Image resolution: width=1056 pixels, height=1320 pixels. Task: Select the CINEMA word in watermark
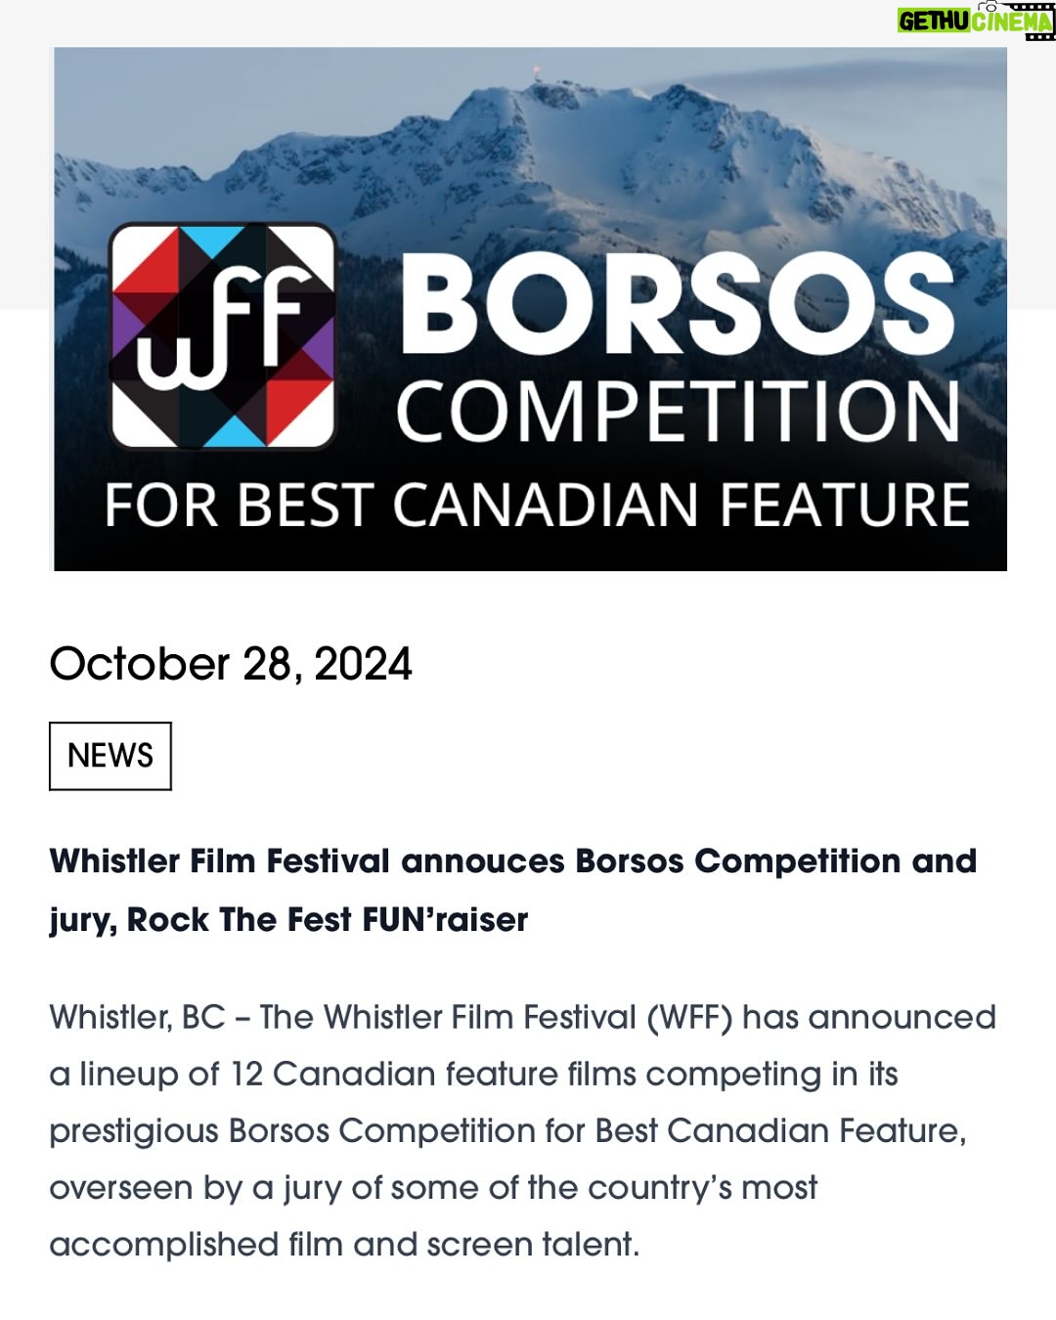[1012, 22]
